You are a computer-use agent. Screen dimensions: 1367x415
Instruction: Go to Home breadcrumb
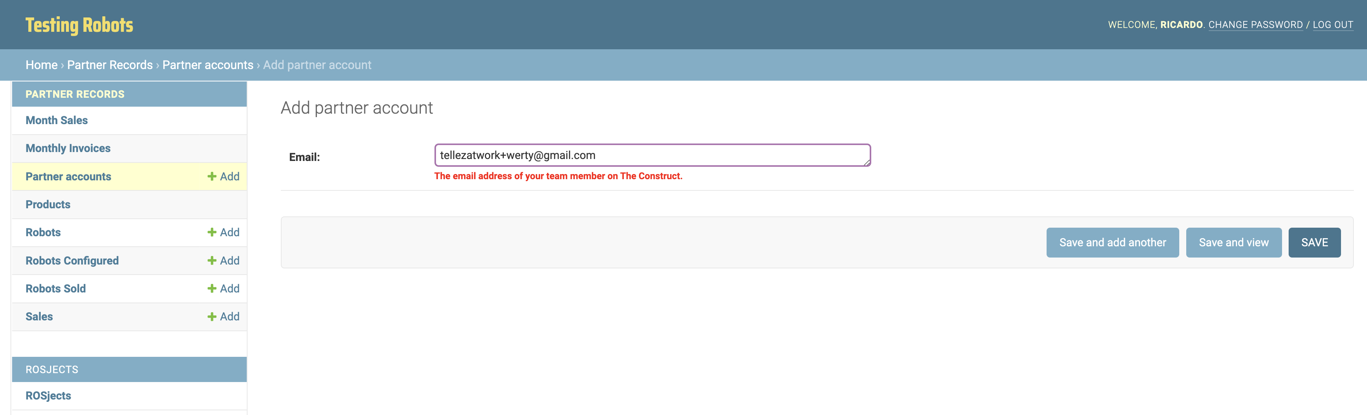pyautogui.click(x=42, y=65)
